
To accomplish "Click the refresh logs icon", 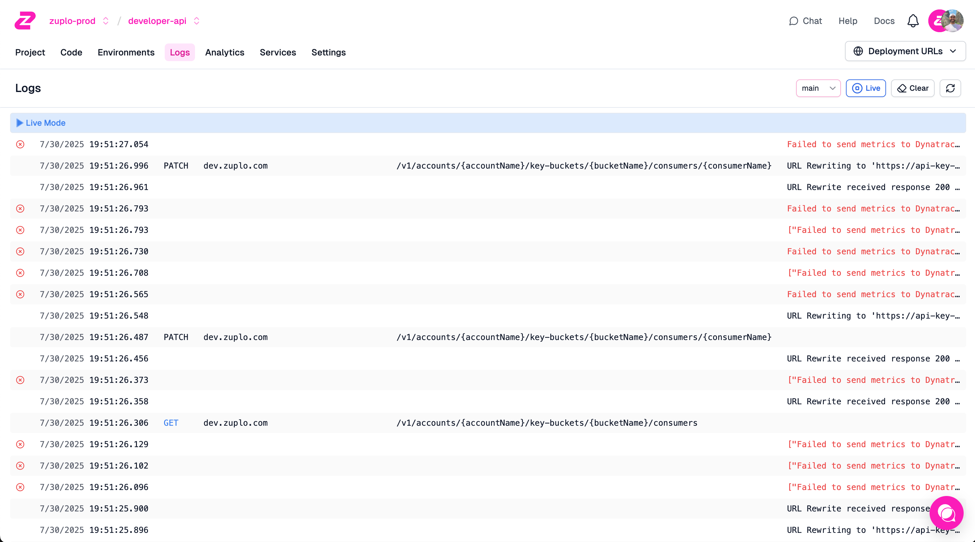I will pyautogui.click(x=950, y=88).
